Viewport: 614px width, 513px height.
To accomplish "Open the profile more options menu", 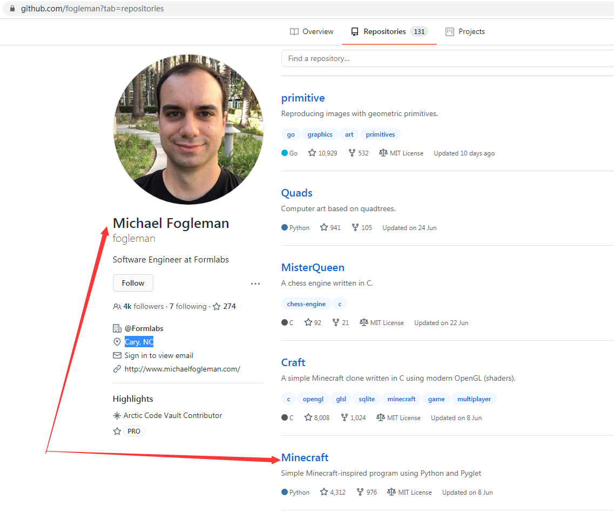I will click(255, 283).
